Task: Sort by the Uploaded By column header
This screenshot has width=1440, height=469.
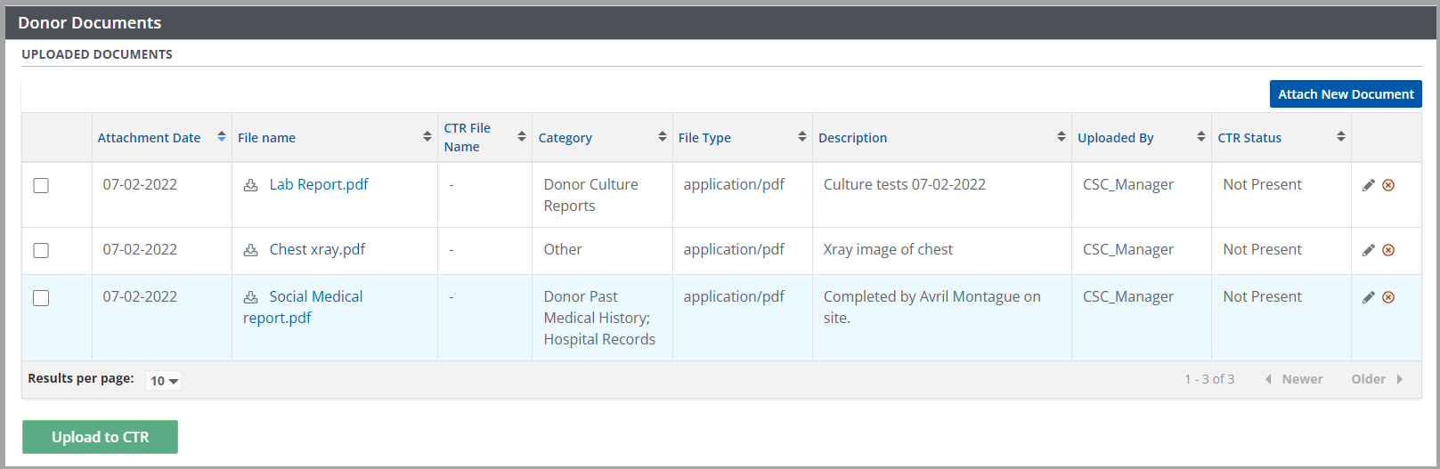Action: [1115, 138]
